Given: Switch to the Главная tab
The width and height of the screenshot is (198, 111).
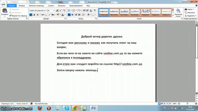Looking at the screenshot, I should [x=12, y=6].
